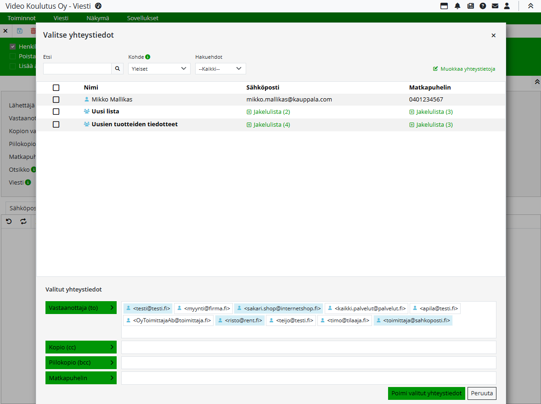Click the envelope mail icon in header
The width and height of the screenshot is (541, 404).
(495, 6)
